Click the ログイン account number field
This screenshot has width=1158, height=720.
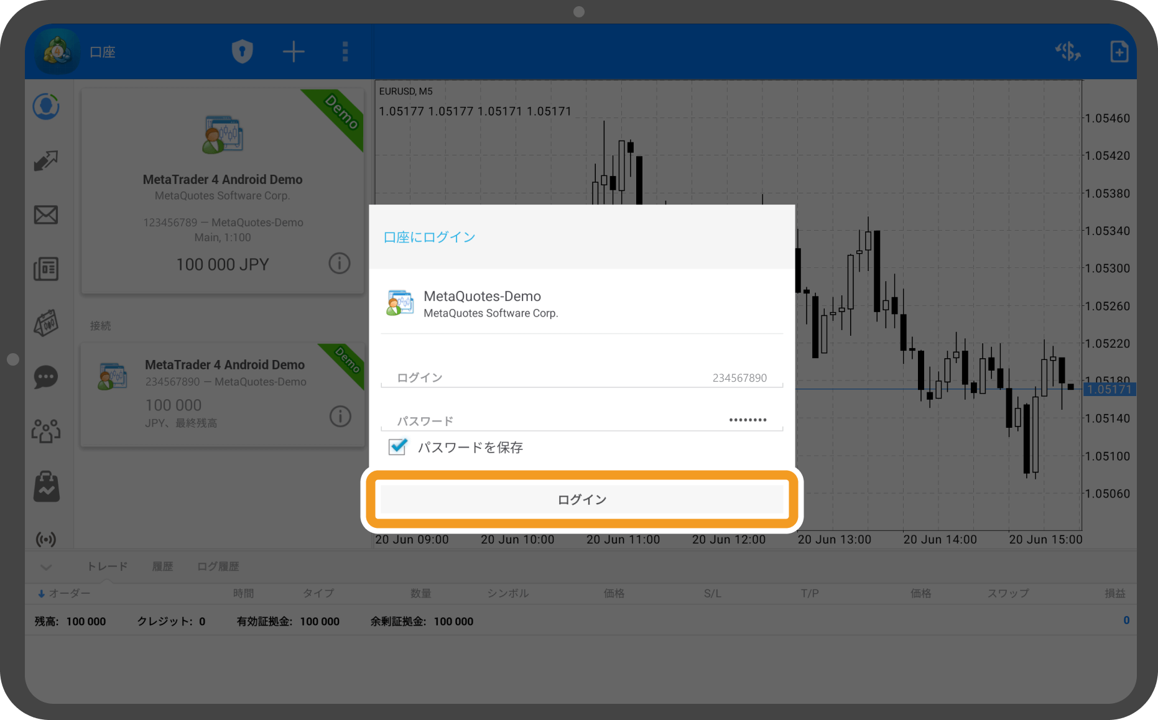pyautogui.click(x=581, y=377)
